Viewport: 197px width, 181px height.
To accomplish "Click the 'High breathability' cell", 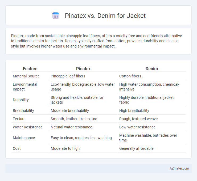I will tap(134, 111).
